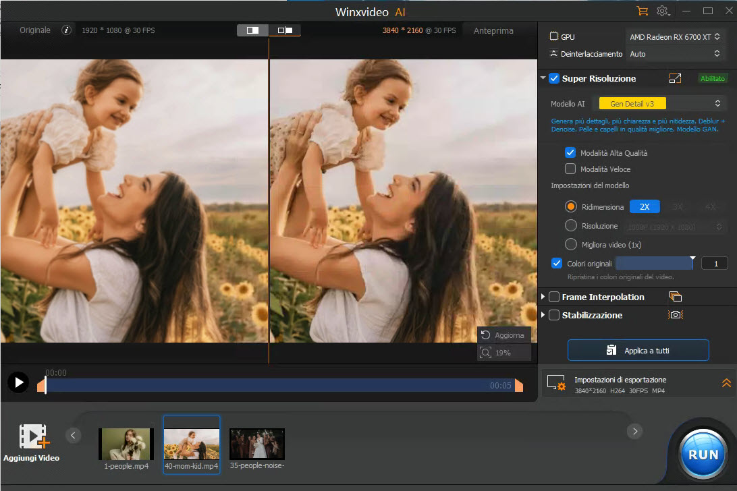Click the 1920 * 1080 @ 30 FPS text
The image size is (737, 491).
[x=118, y=30]
